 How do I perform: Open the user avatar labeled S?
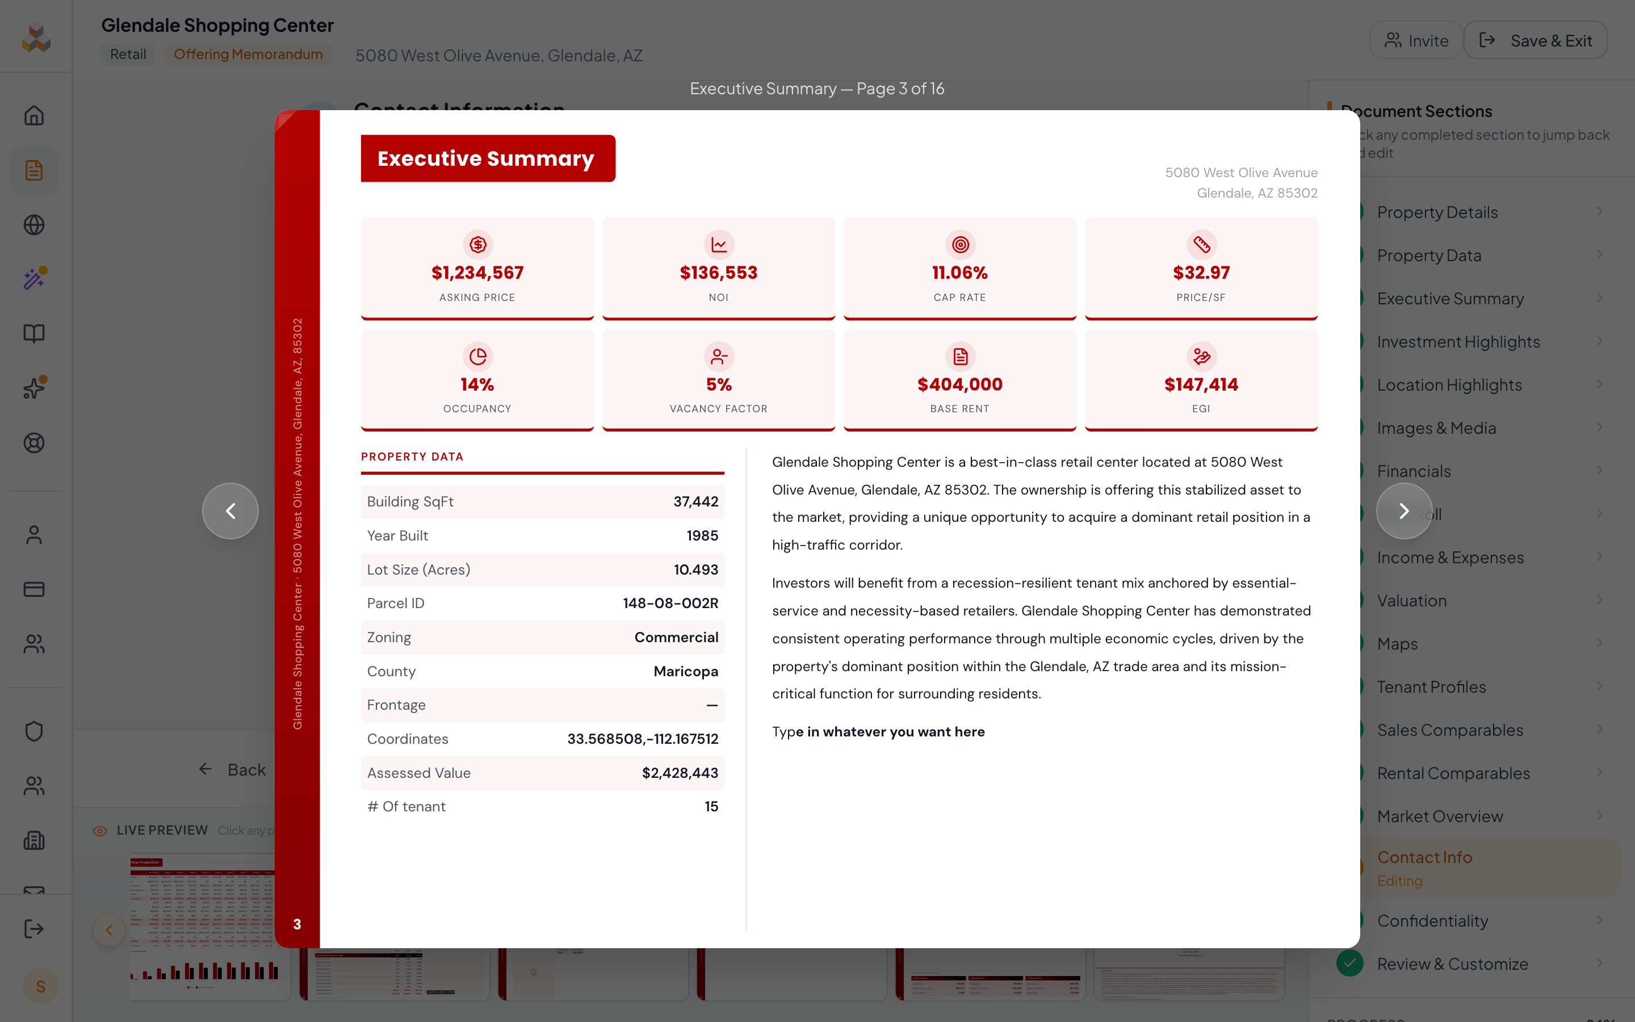tap(40, 986)
